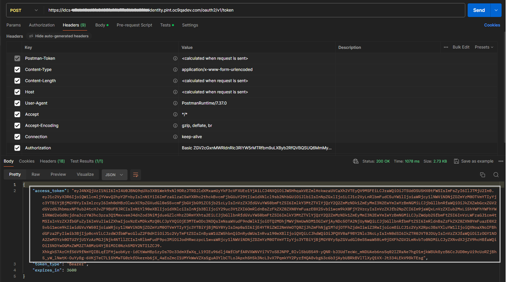Open the headers table column options ellipsis
Viewport: 507px width, 282px height.
tap(446, 47)
